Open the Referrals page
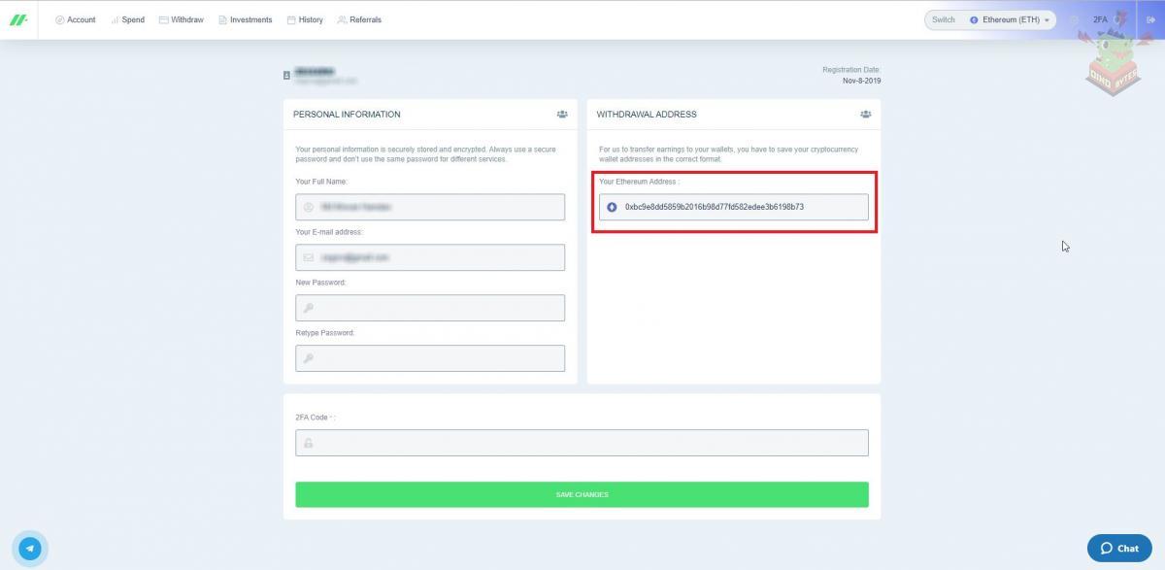1165x570 pixels. point(359,19)
